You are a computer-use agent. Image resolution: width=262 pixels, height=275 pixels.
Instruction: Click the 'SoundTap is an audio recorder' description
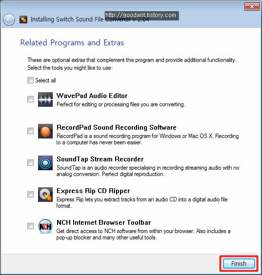click(148, 171)
